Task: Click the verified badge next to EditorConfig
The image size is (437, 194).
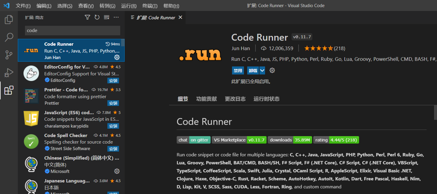Action: pos(47,80)
